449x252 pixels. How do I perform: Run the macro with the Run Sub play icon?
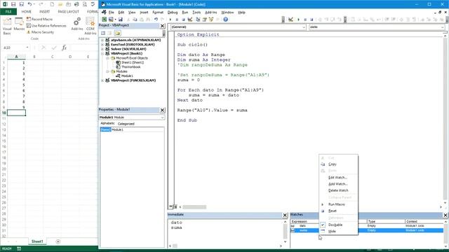click(170, 20)
